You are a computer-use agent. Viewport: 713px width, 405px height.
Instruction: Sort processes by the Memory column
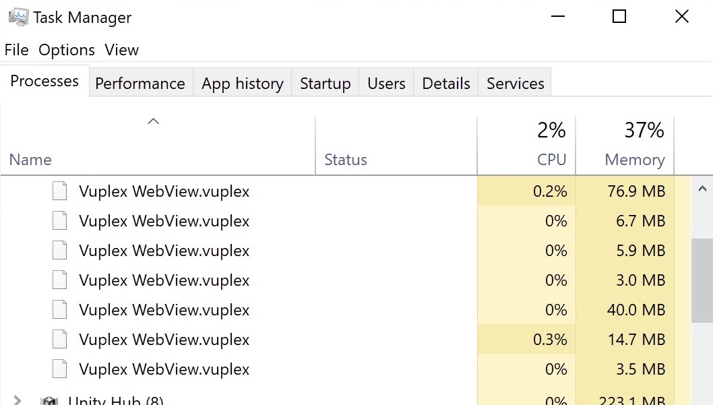tap(633, 144)
